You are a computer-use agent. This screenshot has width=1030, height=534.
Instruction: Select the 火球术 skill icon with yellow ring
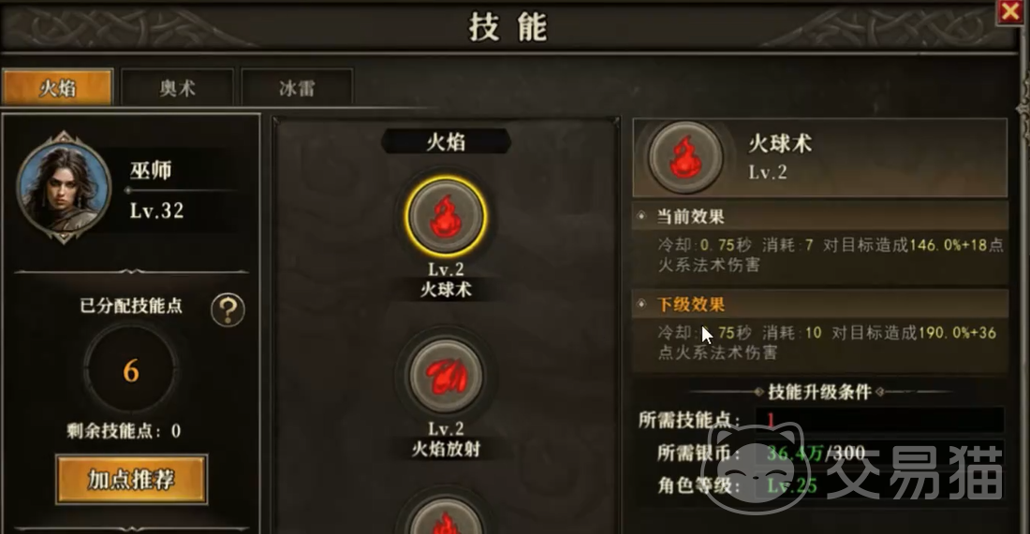(446, 216)
